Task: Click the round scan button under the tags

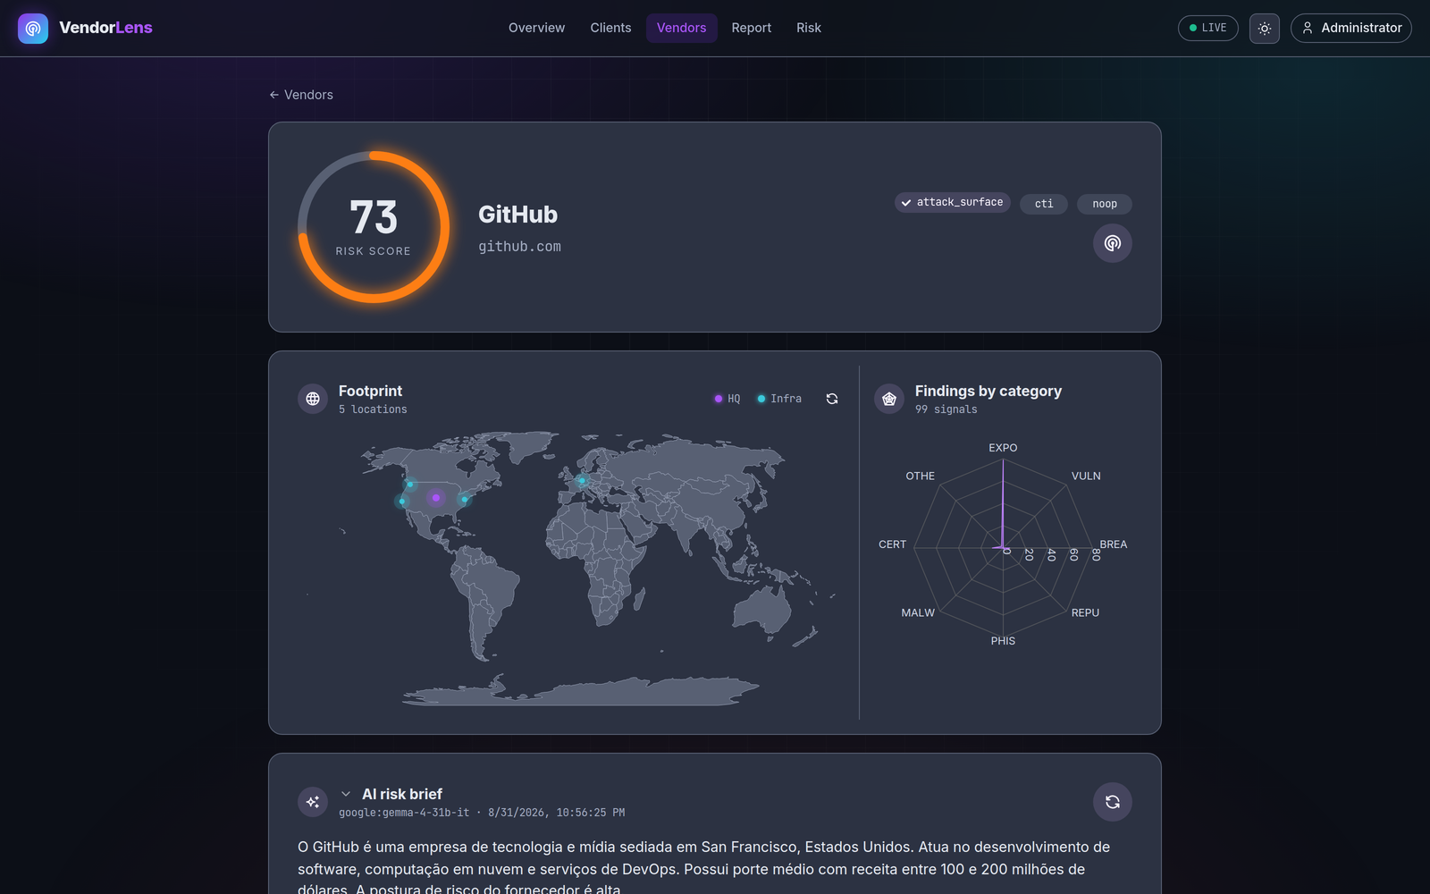Action: click(1113, 243)
